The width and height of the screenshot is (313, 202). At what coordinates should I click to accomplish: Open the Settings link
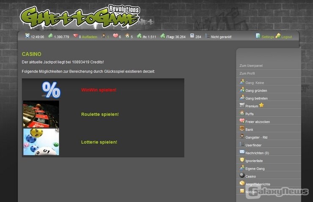coord(268,37)
